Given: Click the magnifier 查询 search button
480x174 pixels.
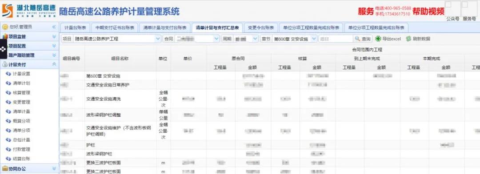Looking at the screenshot, I should point(363,39).
